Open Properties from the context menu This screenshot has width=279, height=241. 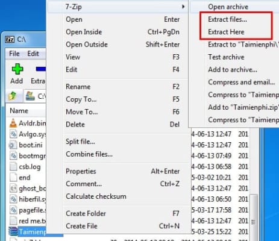123,171
